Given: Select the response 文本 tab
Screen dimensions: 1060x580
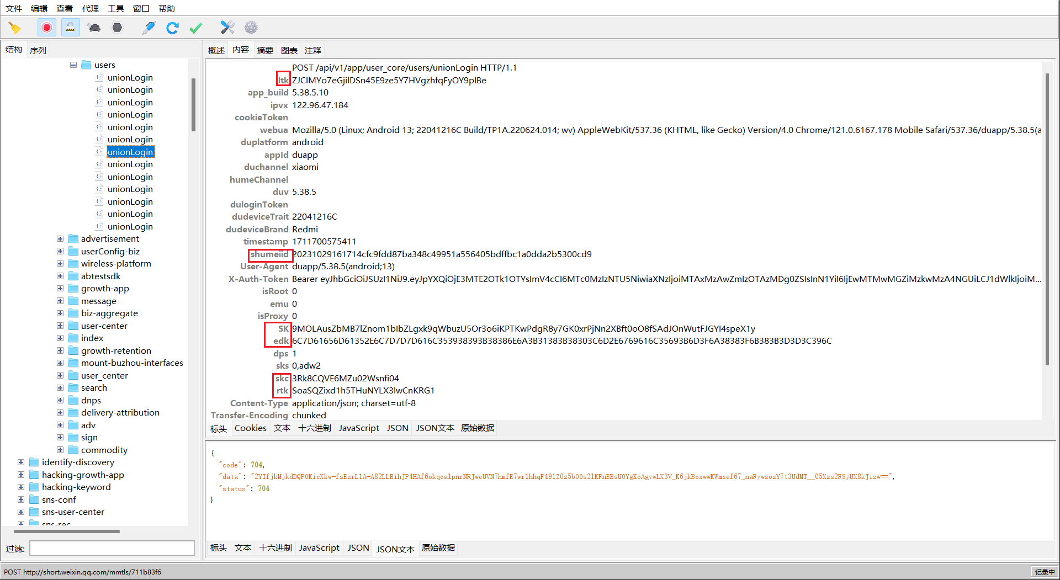Looking at the screenshot, I should 243,548.
